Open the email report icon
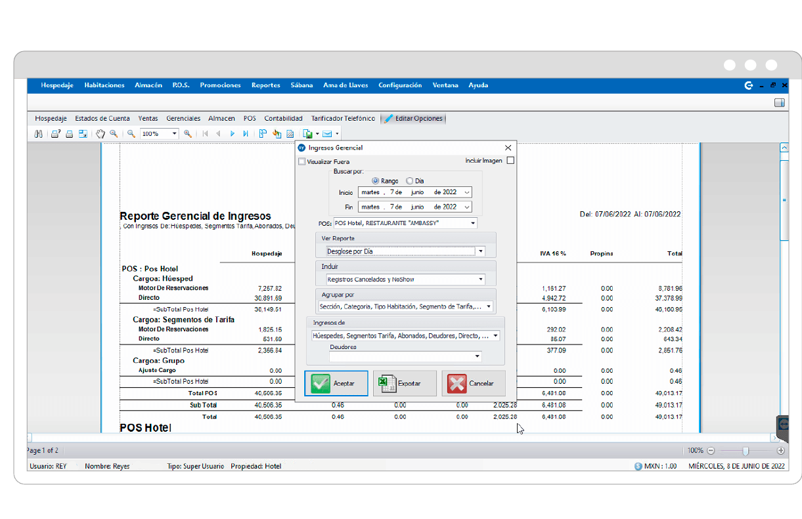Screen dimensions: 802x519 [x=328, y=133]
